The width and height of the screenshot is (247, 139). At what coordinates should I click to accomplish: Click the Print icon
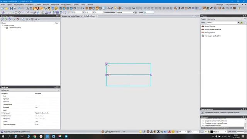pos(15,8)
